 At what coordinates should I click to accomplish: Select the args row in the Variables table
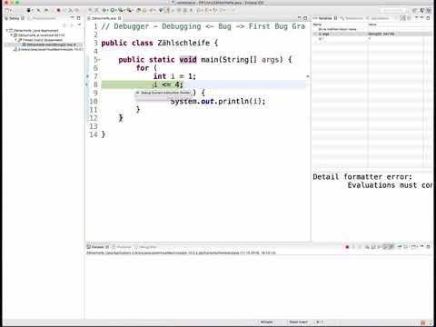[x=372, y=34]
